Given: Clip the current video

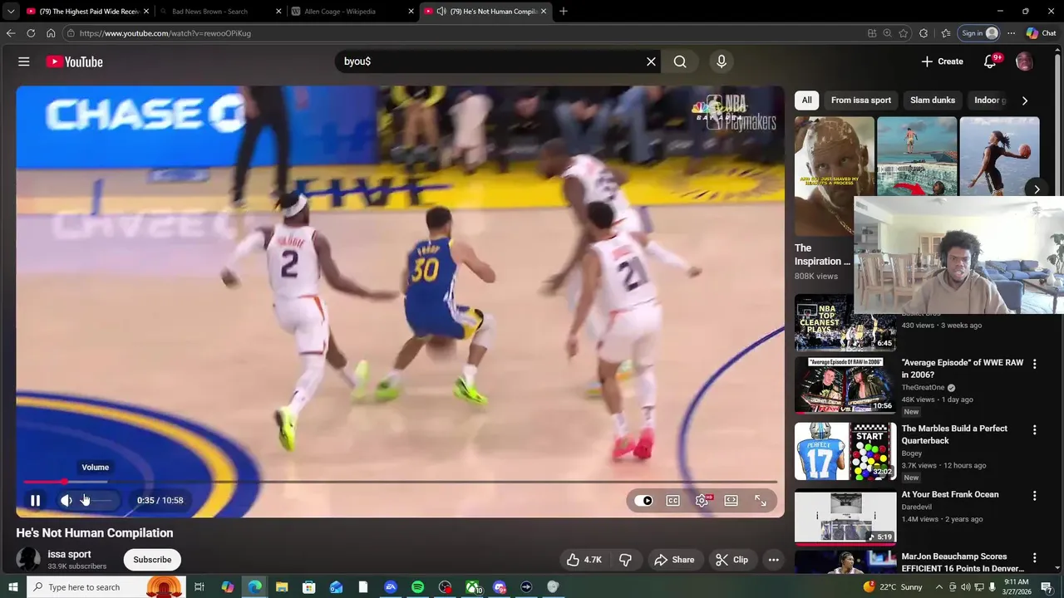Looking at the screenshot, I should point(731,560).
